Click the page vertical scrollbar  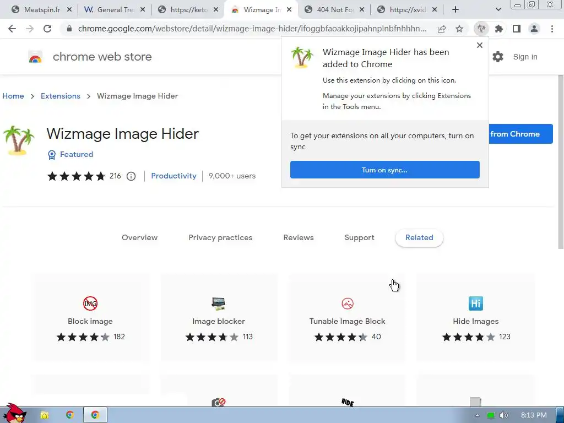561,162
